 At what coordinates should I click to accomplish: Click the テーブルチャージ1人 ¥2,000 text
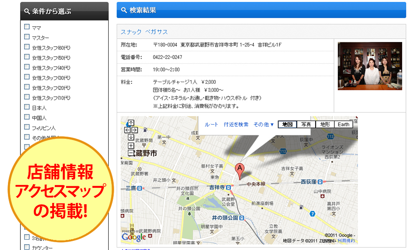184,82
